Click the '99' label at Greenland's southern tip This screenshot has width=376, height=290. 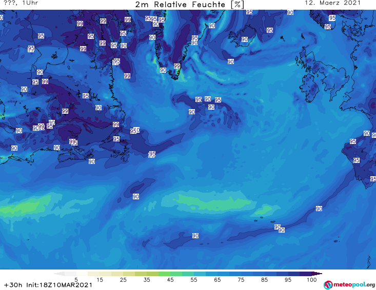click(x=177, y=66)
